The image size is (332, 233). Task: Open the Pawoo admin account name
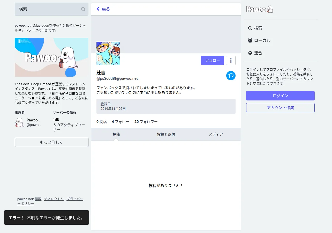coord(33,120)
